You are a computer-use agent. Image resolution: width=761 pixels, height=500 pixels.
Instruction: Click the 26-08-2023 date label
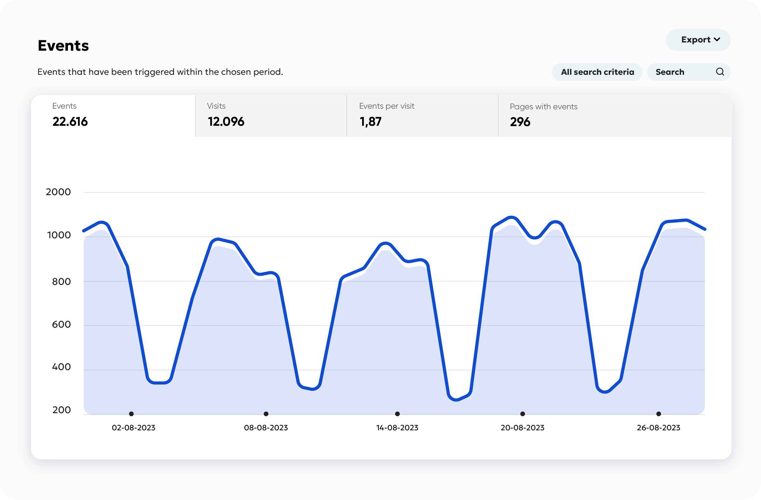point(658,427)
